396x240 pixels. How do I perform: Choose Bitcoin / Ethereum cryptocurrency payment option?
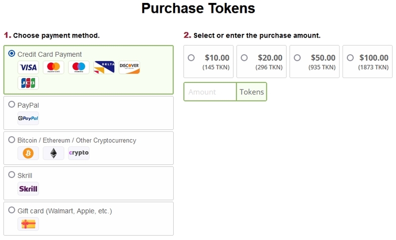(x=11, y=140)
